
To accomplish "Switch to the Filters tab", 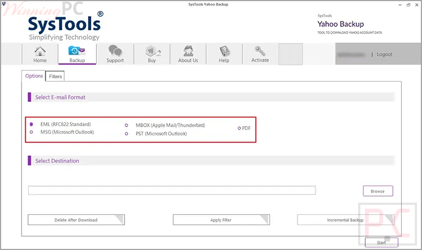I will (55, 77).
